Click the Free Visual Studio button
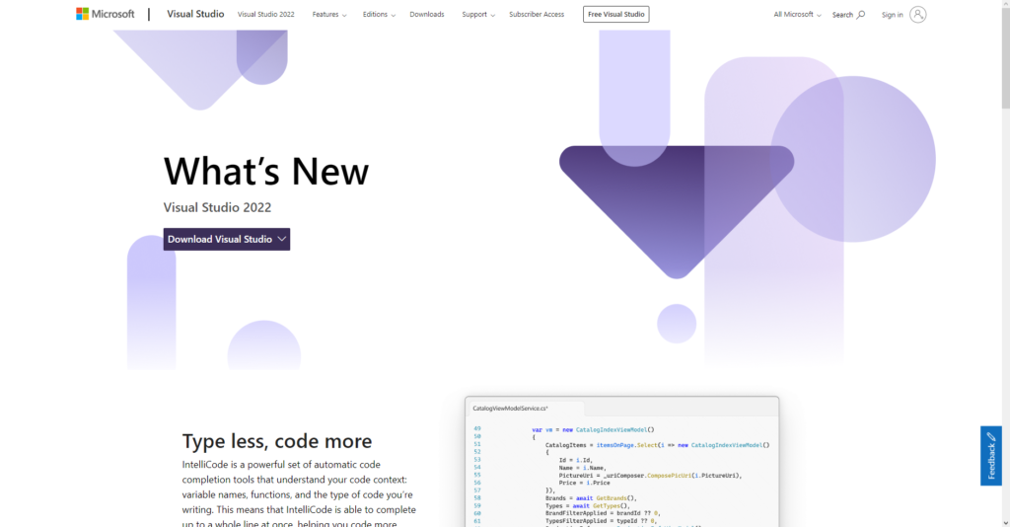1010x527 pixels. click(616, 15)
